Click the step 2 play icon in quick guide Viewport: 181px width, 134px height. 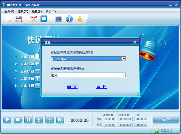(x=37, y=64)
